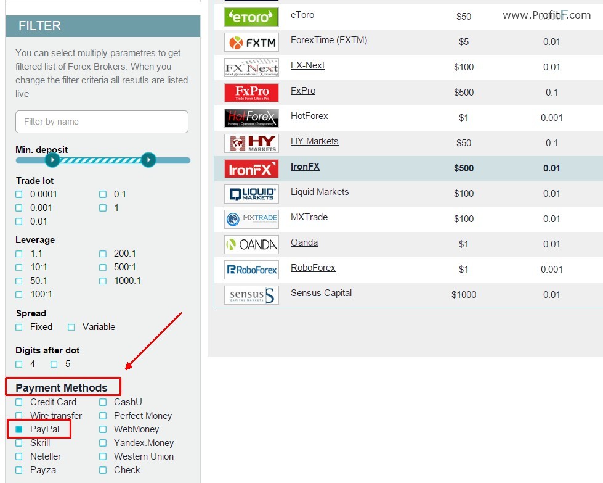Image resolution: width=603 pixels, height=483 pixels.
Task: Check the 4 digits after dot box
Action: point(19,365)
